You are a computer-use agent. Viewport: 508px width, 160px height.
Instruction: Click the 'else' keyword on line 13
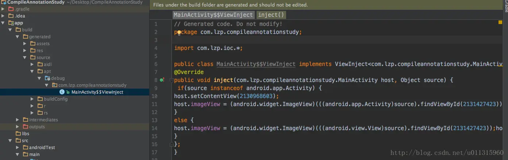click(x=181, y=120)
